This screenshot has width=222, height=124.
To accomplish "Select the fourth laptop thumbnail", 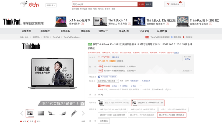I will [63, 113].
